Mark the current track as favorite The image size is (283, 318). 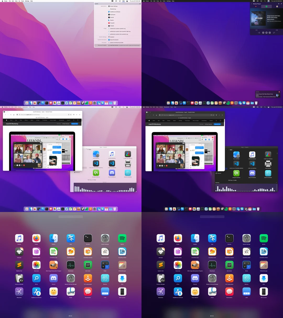256,6
